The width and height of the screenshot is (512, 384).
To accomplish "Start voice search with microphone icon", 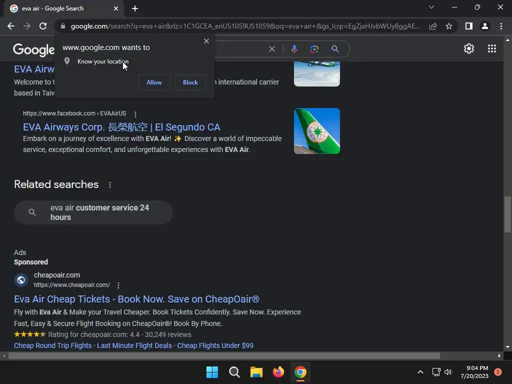I will [x=294, y=49].
